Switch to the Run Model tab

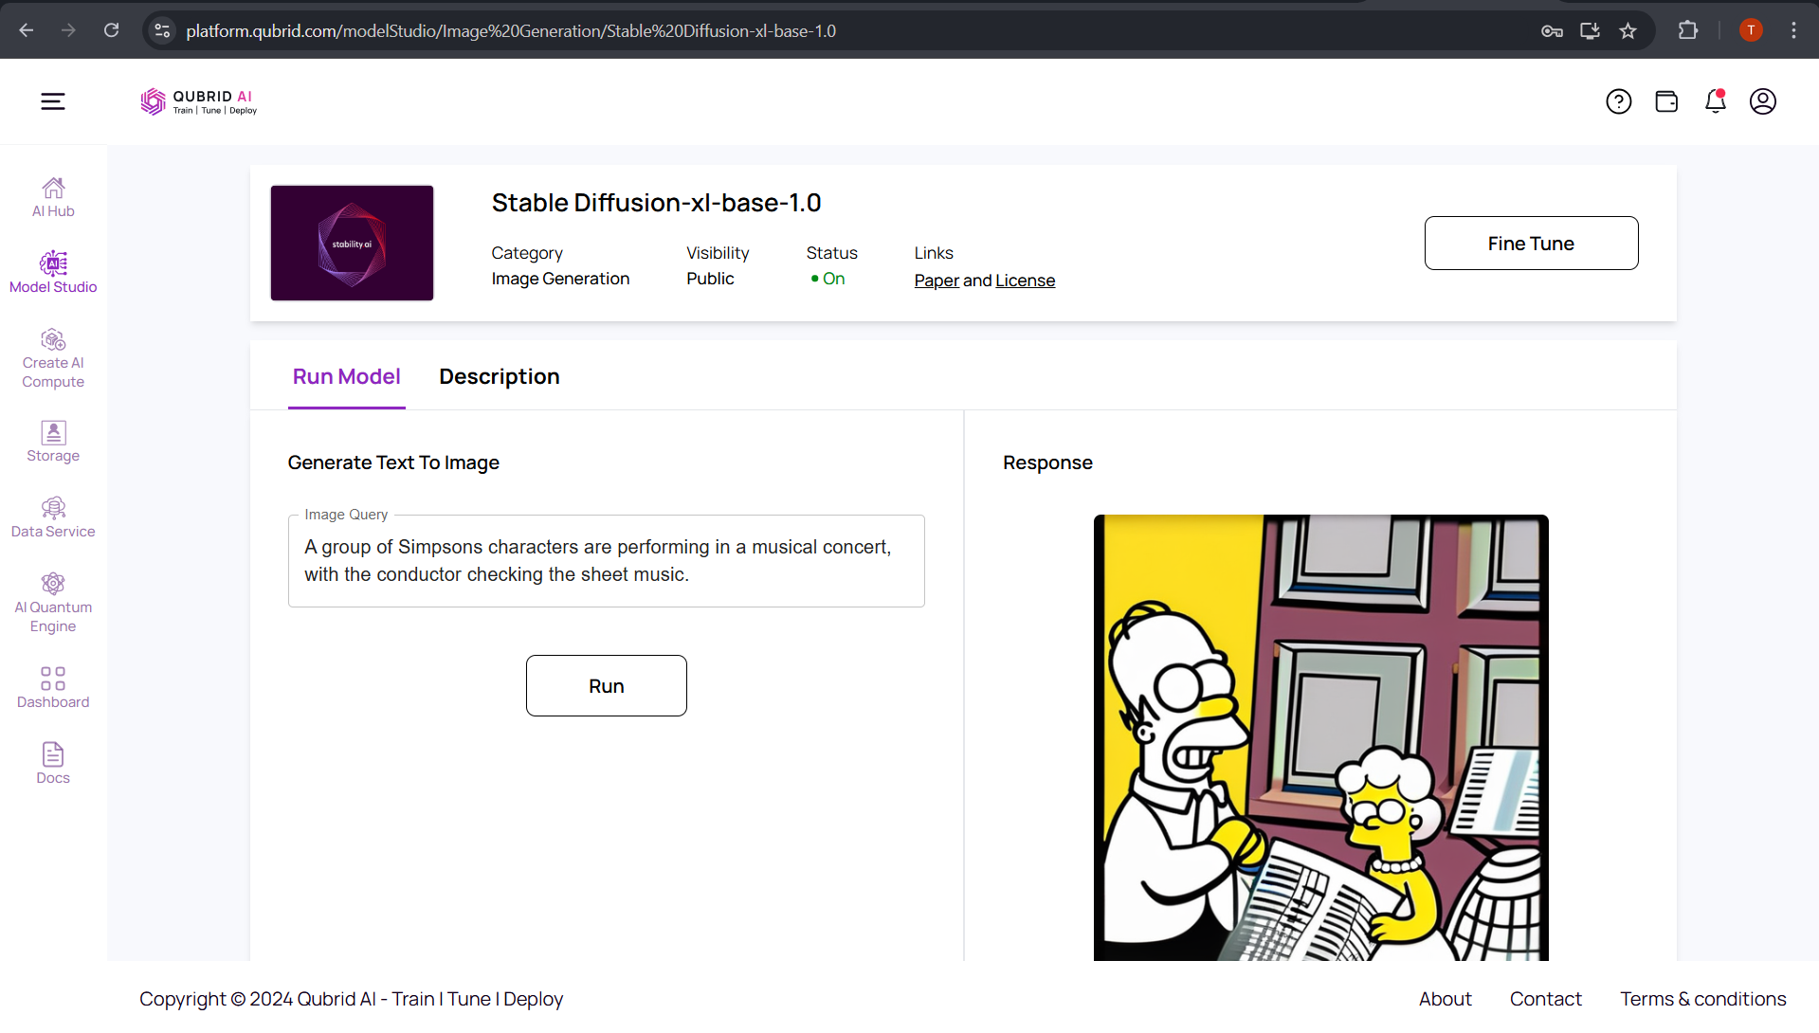(347, 376)
